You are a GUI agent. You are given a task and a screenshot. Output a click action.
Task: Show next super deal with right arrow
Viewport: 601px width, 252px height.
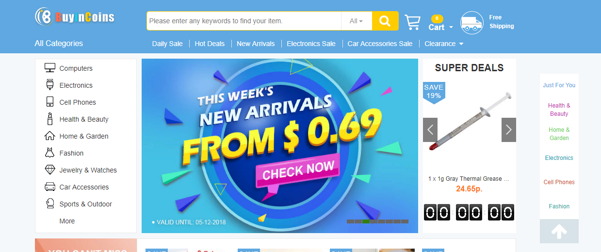click(509, 130)
